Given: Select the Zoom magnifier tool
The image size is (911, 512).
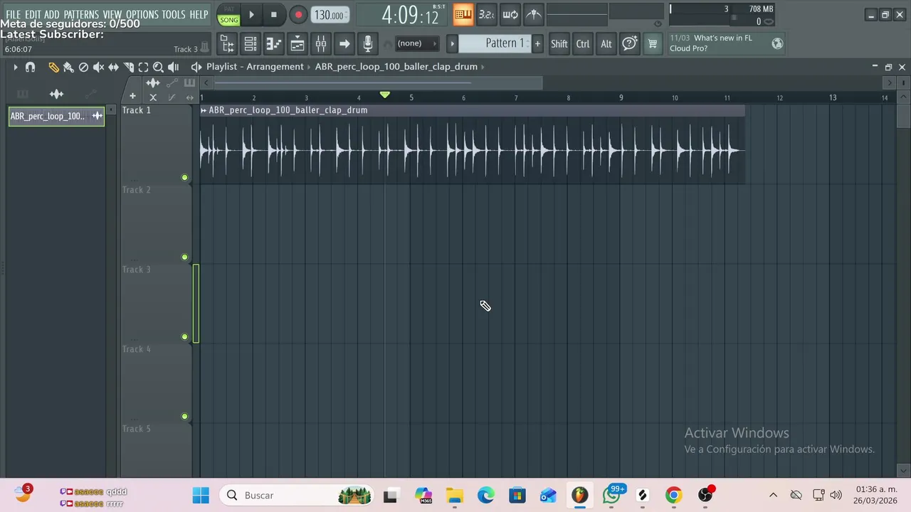Looking at the screenshot, I should point(158,67).
